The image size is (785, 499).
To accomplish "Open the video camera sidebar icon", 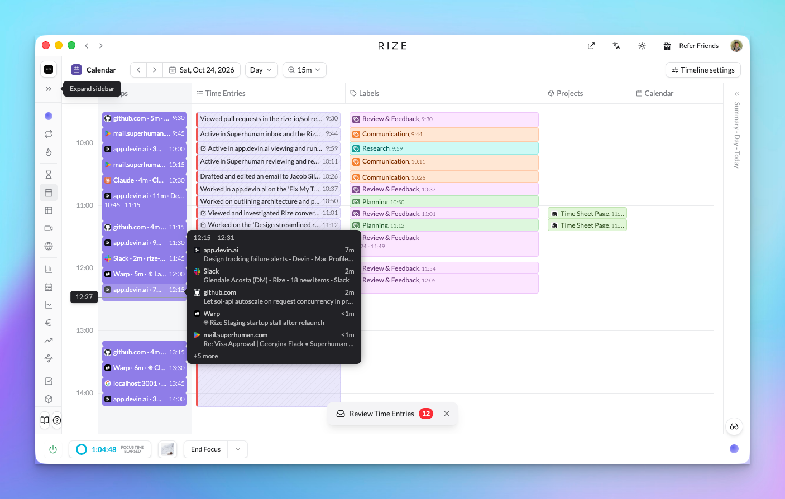I will [x=49, y=228].
